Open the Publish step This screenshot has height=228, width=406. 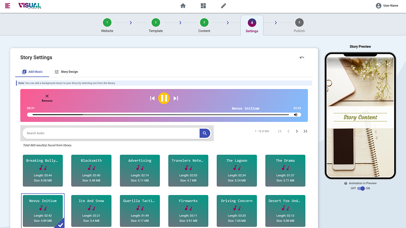click(x=299, y=25)
